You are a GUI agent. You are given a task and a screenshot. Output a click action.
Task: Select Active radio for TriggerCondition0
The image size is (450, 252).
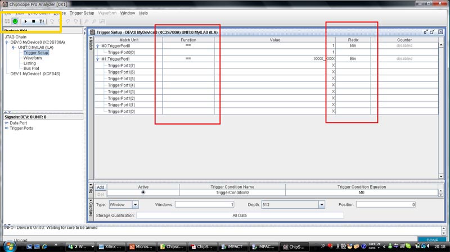[143, 193]
